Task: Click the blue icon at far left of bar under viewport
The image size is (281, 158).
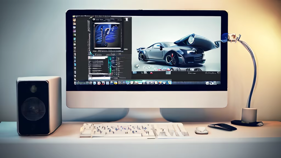Action: pos(134,72)
